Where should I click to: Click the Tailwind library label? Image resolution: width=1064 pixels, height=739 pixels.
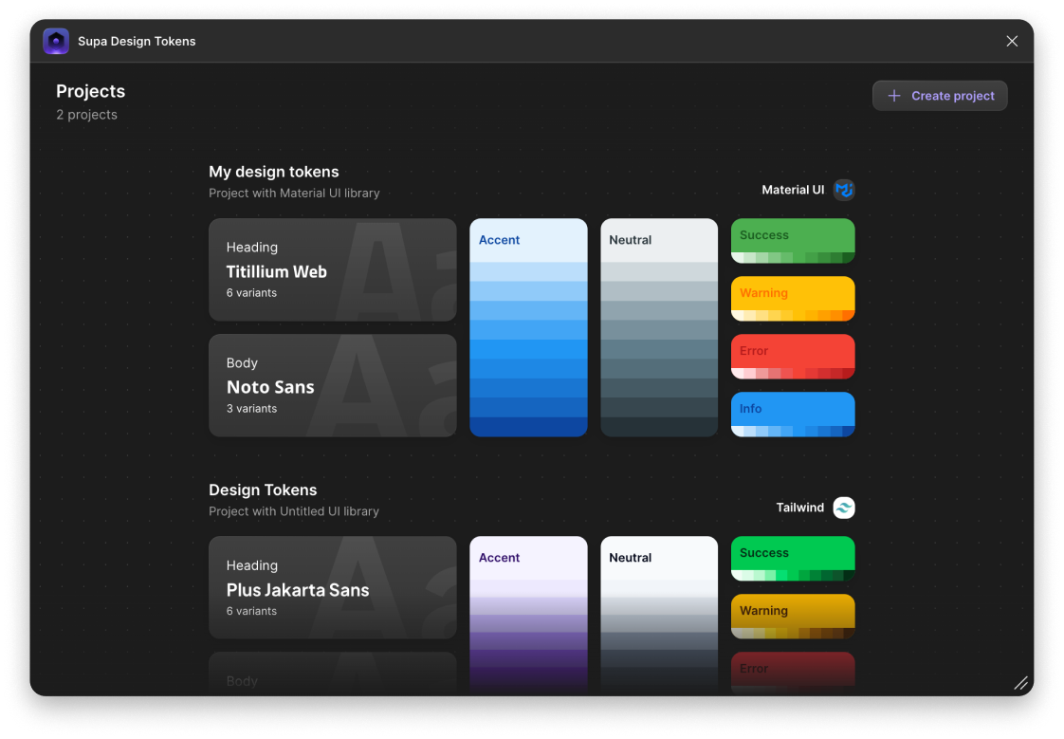point(800,508)
